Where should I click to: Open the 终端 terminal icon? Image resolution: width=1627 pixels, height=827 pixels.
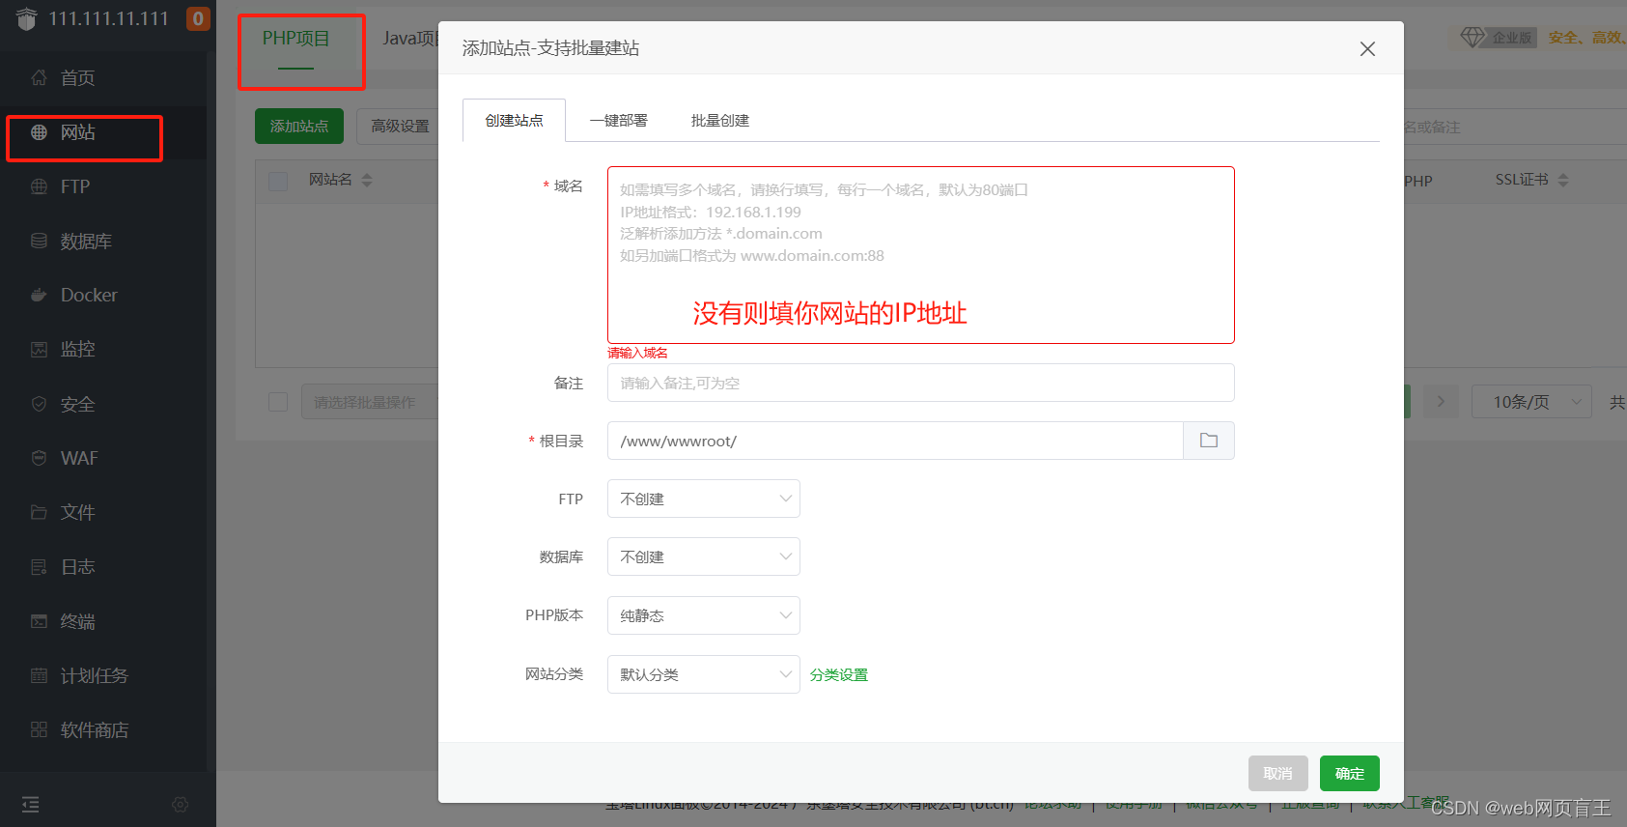tap(39, 621)
